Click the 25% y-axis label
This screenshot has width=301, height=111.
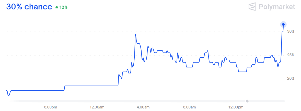(x=291, y=55)
